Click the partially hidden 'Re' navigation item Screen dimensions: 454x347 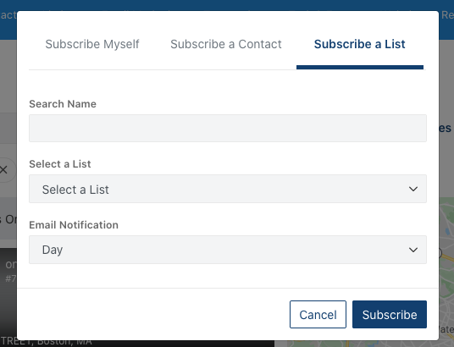click(447, 14)
